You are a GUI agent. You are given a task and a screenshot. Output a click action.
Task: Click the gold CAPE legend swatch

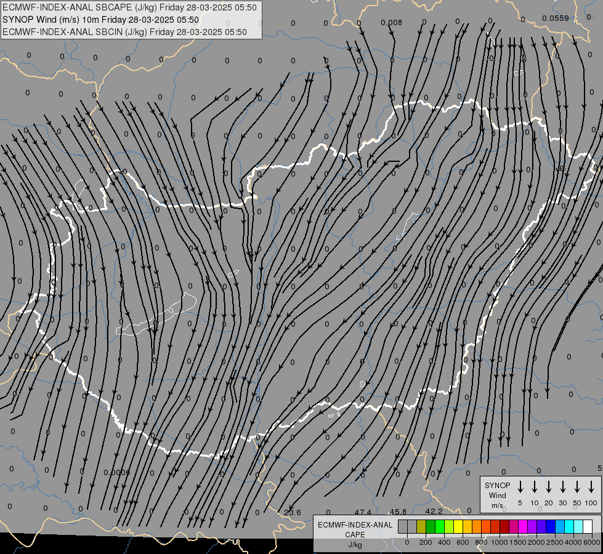coord(467,526)
